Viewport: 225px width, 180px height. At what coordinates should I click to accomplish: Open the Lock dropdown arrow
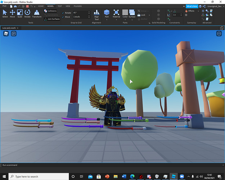149,15
